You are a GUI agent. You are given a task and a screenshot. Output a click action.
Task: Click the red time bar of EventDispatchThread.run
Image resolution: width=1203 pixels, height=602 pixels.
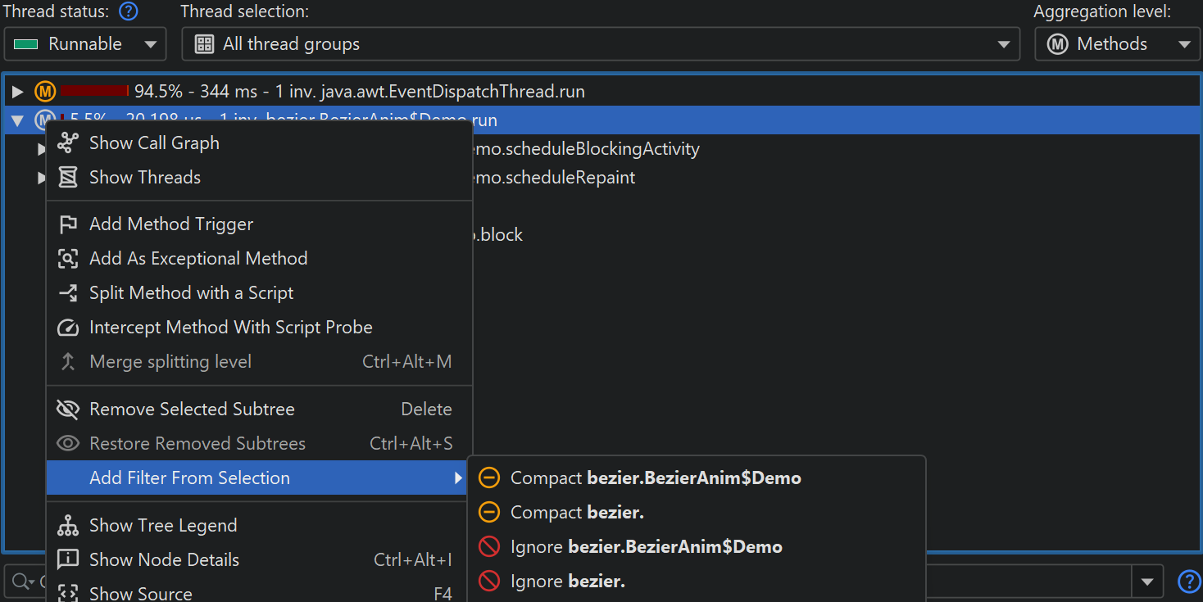coord(94,92)
